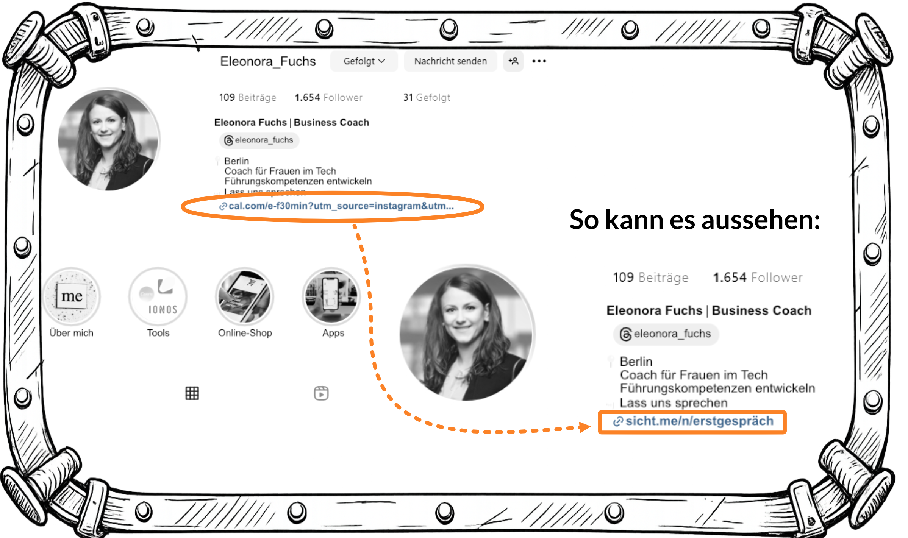Image resolution: width=908 pixels, height=538 pixels.
Task: Open the larger Threads badge in example
Action: click(666, 334)
